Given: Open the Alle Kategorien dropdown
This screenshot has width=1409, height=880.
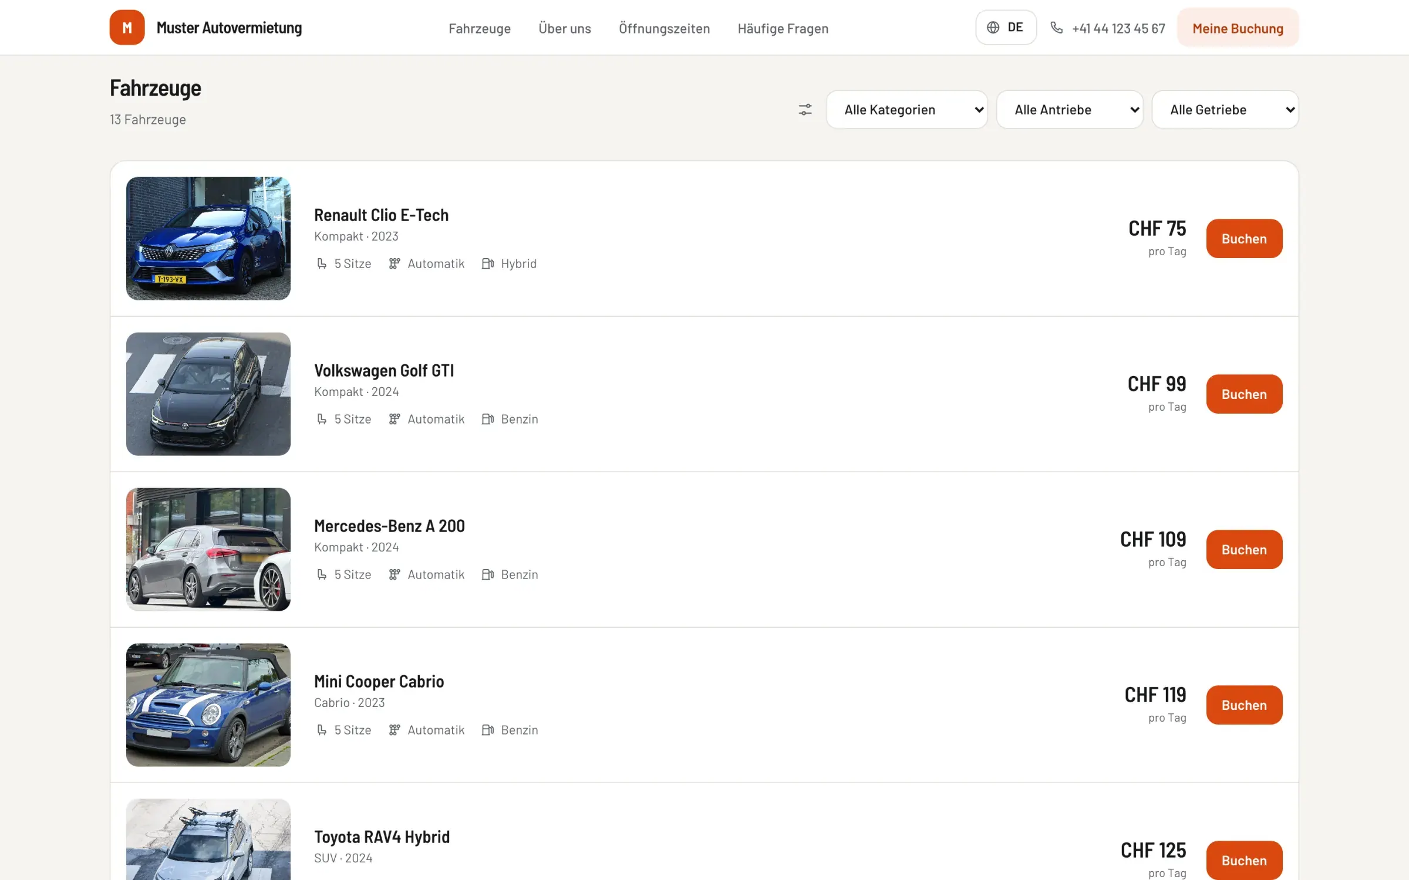Looking at the screenshot, I should coord(907,110).
